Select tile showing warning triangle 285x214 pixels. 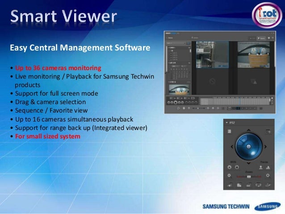(x=254, y=81)
